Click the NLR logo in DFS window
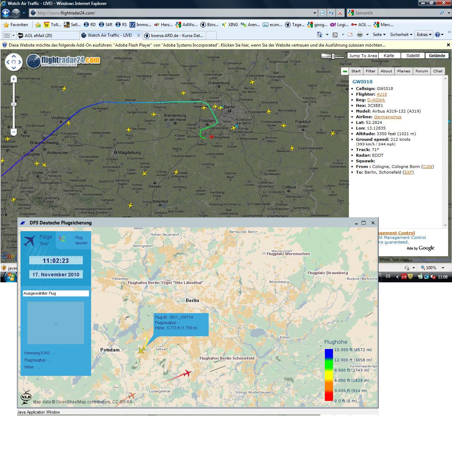 [x=26, y=397]
